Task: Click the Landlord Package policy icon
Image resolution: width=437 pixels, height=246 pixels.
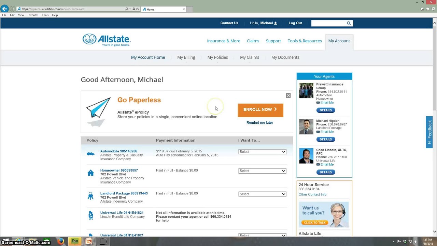Action: 90,196
